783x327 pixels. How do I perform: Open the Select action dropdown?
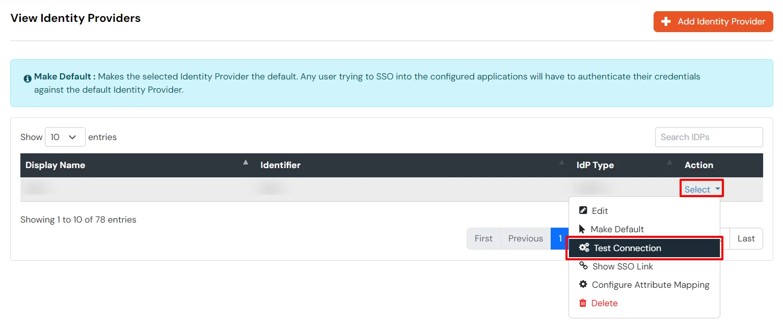(x=701, y=188)
